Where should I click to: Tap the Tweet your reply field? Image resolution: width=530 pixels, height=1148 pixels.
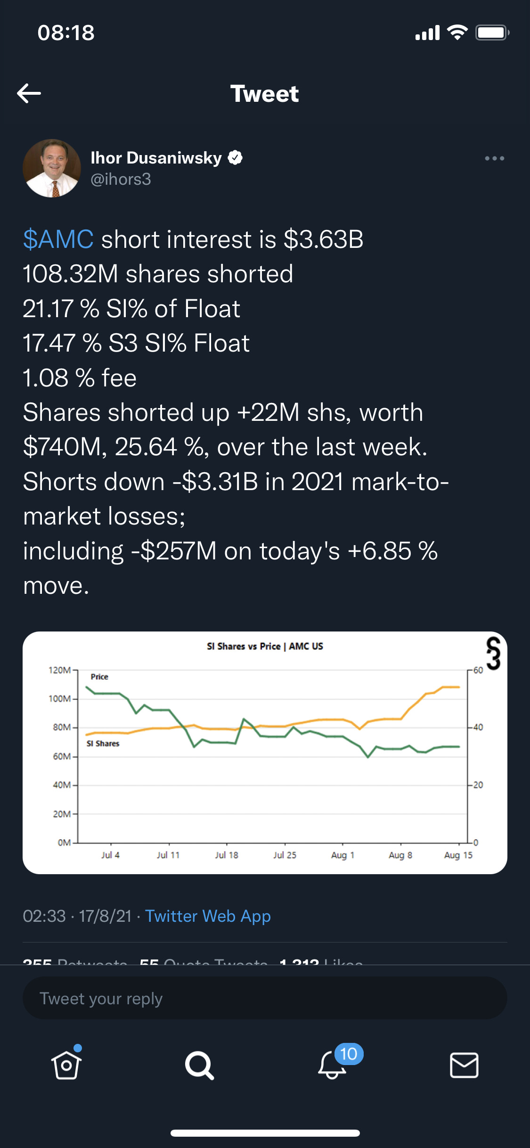(x=265, y=998)
